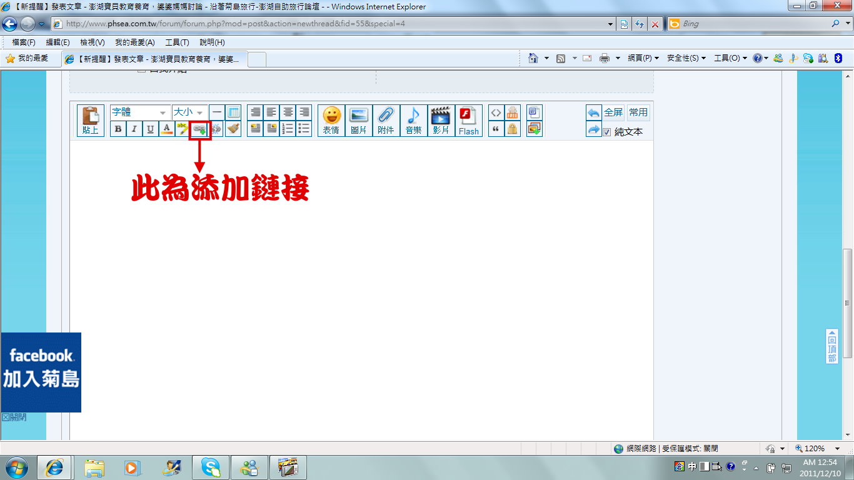Click the insert music (音樂) button
Screen dimensions: 854x480
coord(414,121)
